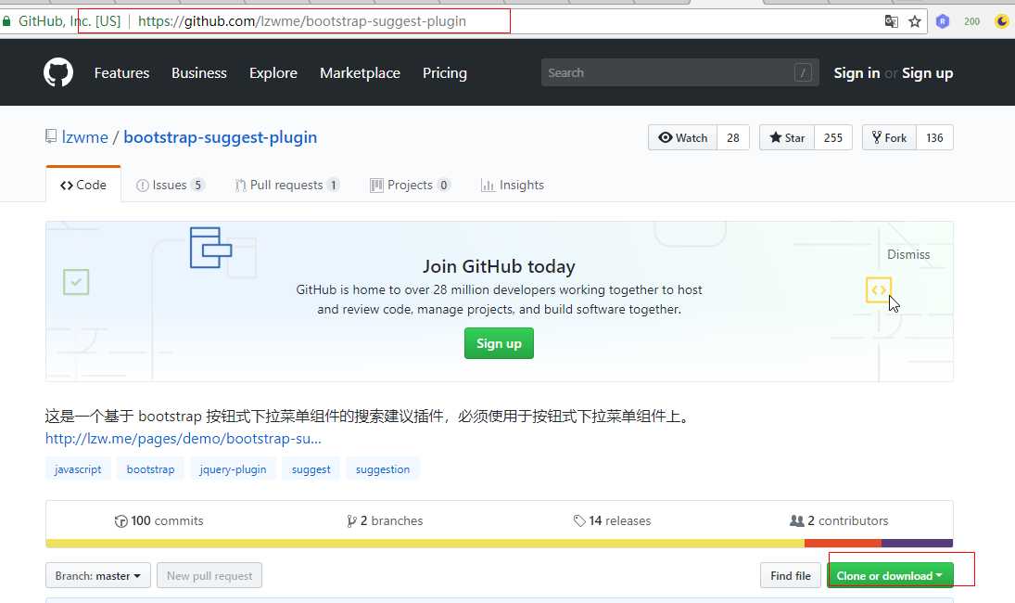Click the blue hexagon extension icon
Image resolution: width=1015 pixels, height=603 pixels.
(x=943, y=21)
